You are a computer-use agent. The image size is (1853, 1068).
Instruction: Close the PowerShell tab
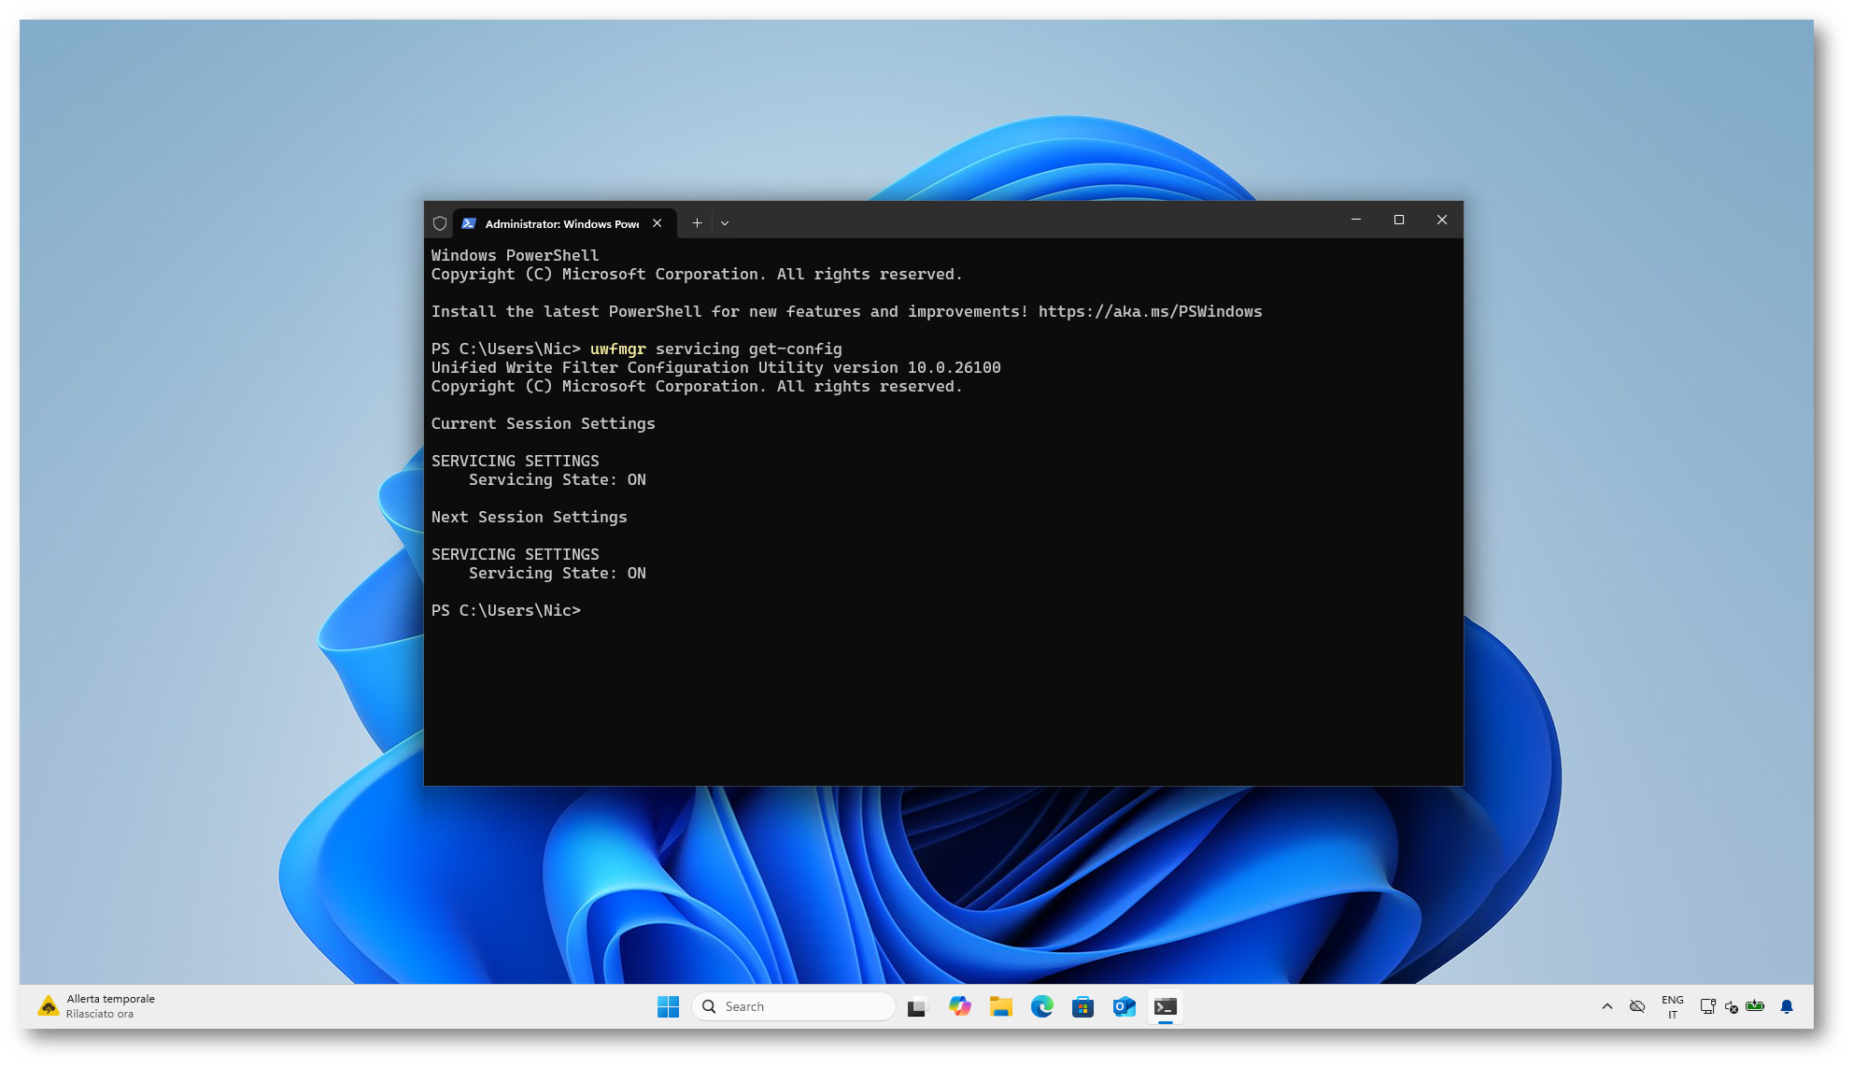658,223
